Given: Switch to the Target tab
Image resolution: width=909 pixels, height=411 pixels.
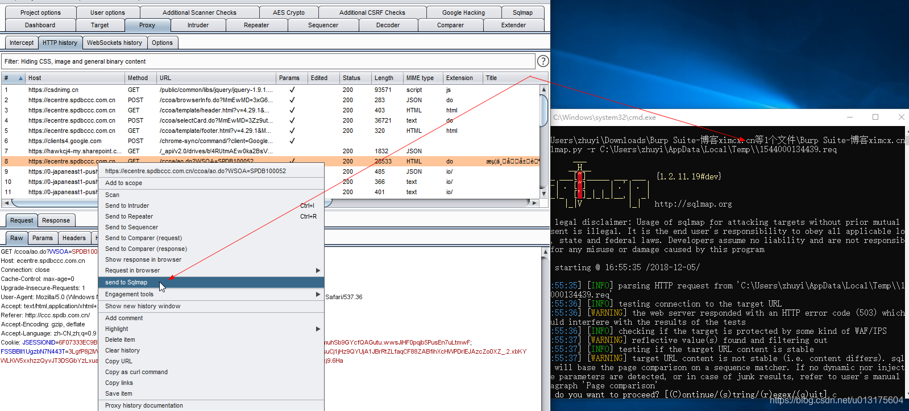Looking at the screenshot, I should [99, 25].
